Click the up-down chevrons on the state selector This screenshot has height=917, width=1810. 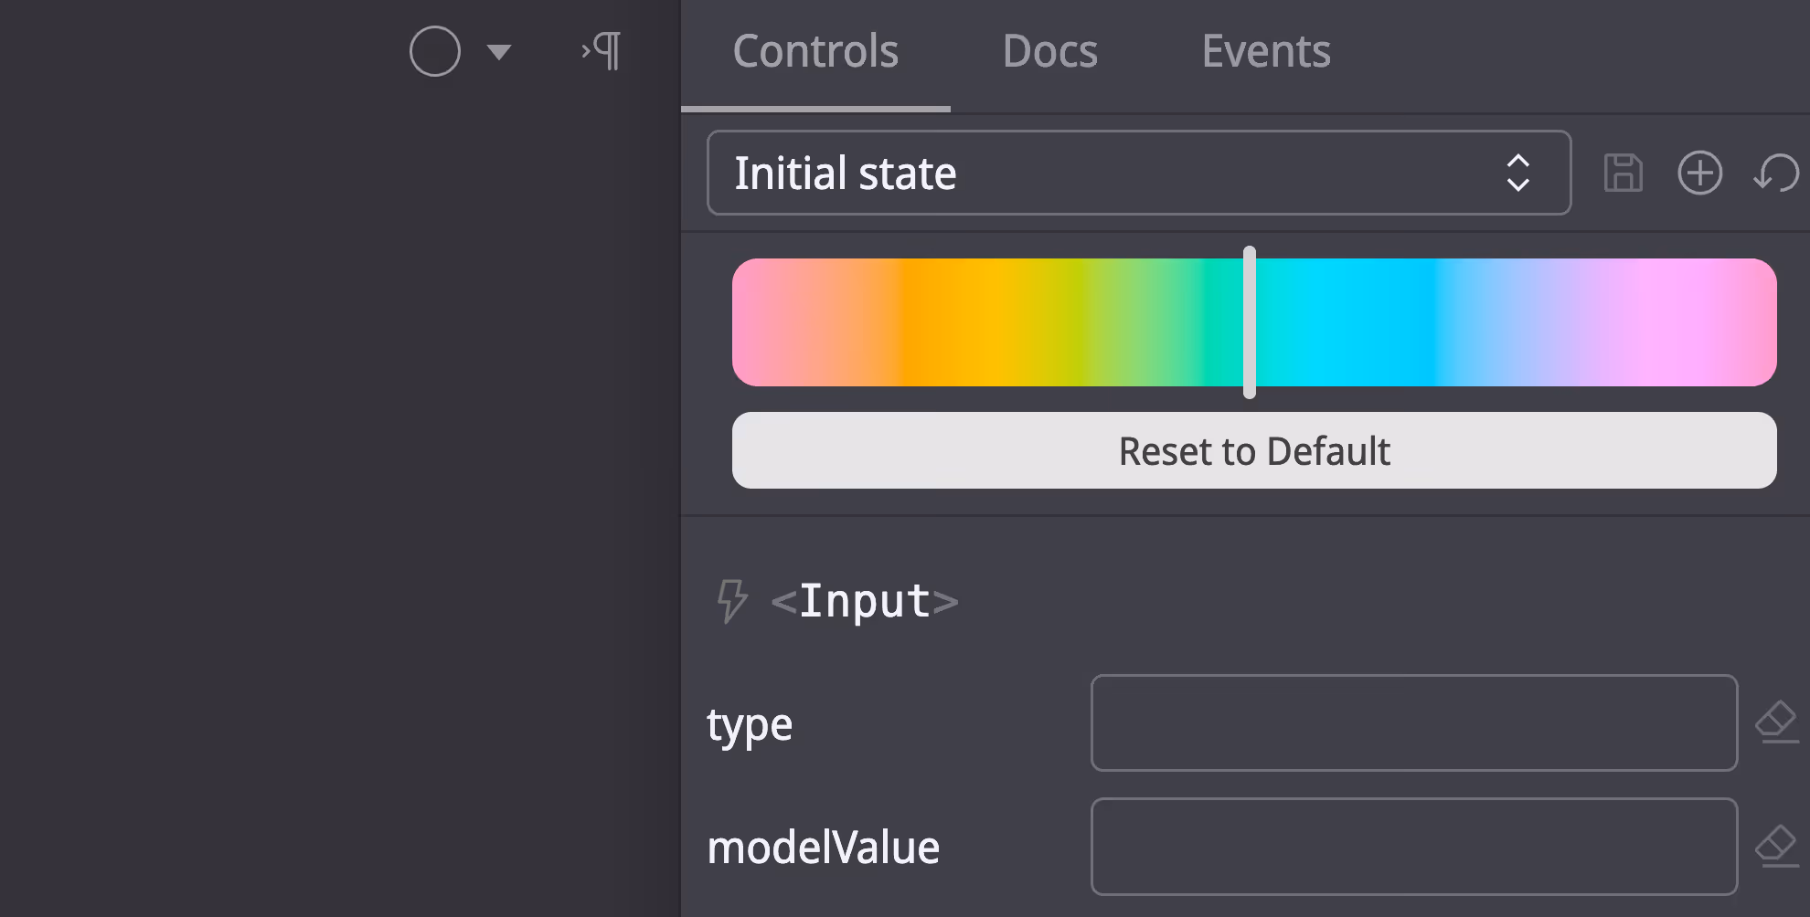coord(1518,173)
